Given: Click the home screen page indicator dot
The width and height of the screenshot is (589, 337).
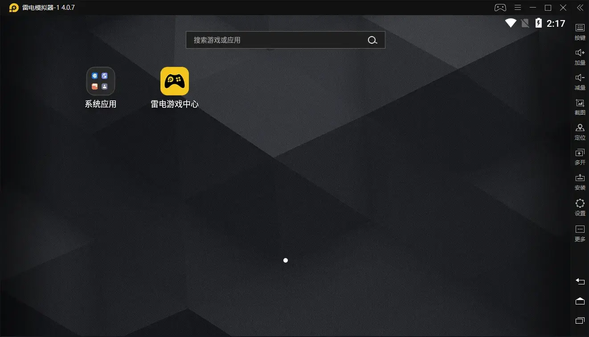Looking at the screenshot, I should coord(286,260).
